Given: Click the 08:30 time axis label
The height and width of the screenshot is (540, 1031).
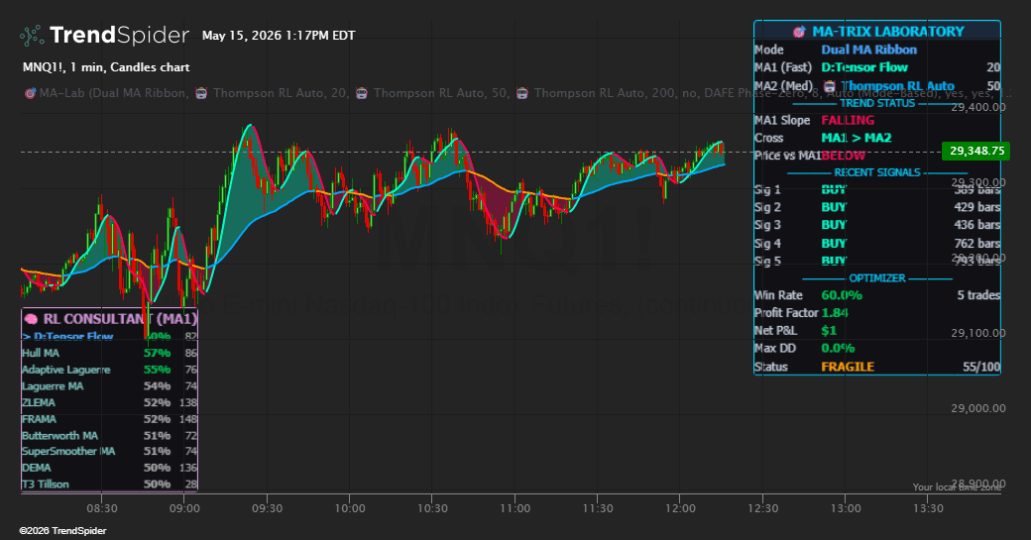Looking at the screenshot, I should point(102,508).
